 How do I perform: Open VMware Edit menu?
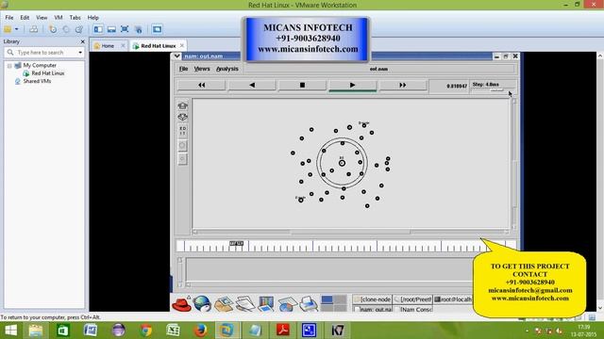pos(25,18)
